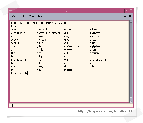Click the 'oracore' entry
Screen dimensions: 143x123
tap(68, 50)
